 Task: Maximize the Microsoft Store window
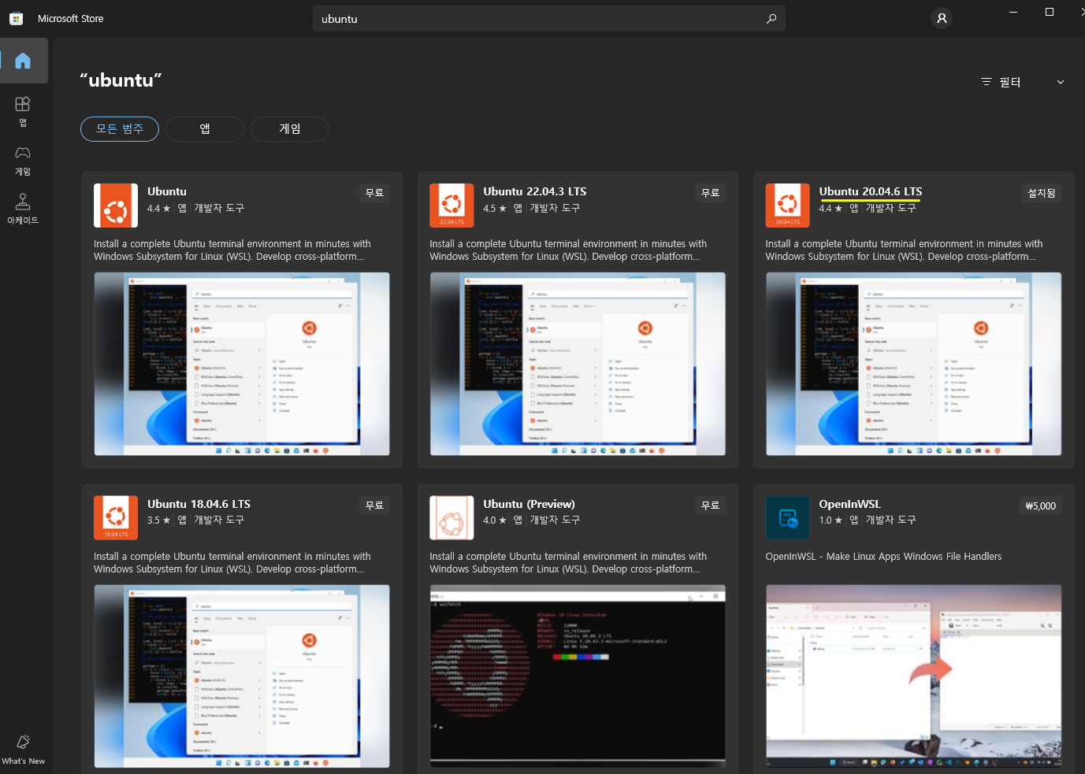coord(1050,12)
